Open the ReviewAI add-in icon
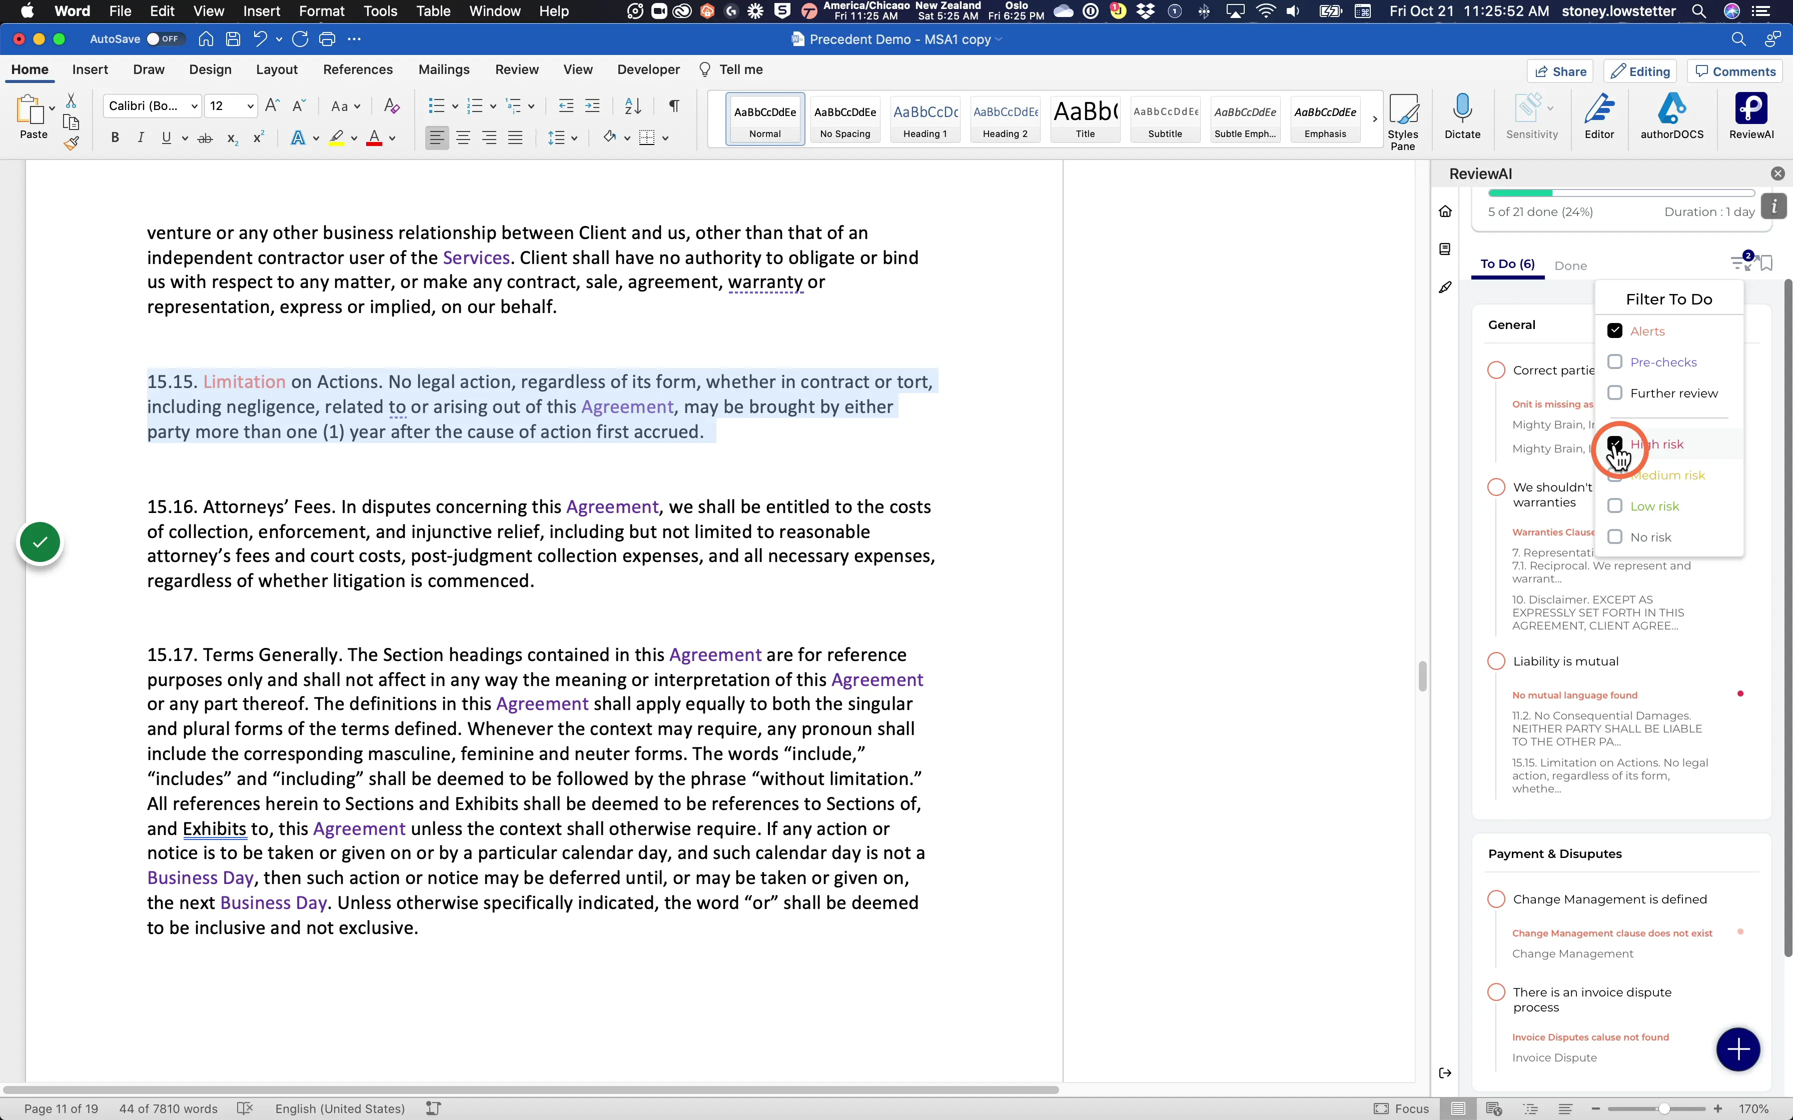 coord(1751,116)
